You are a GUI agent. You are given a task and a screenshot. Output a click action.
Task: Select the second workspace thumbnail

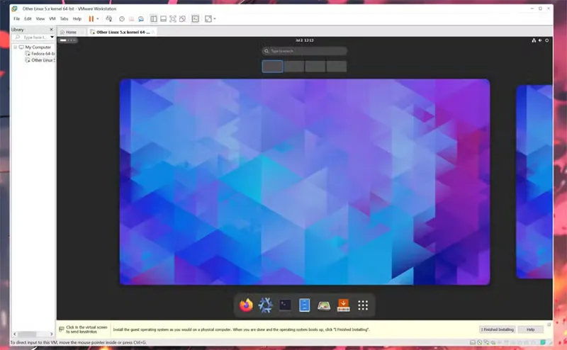[x=294, y=67]
